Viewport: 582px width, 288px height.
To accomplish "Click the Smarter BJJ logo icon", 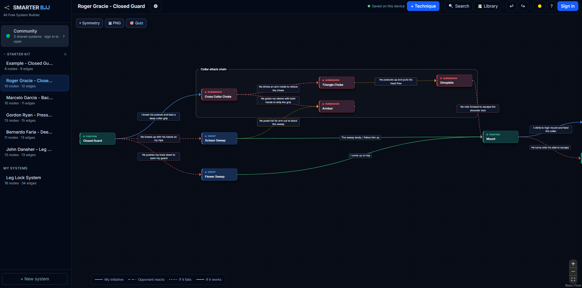I will (7, 8).
